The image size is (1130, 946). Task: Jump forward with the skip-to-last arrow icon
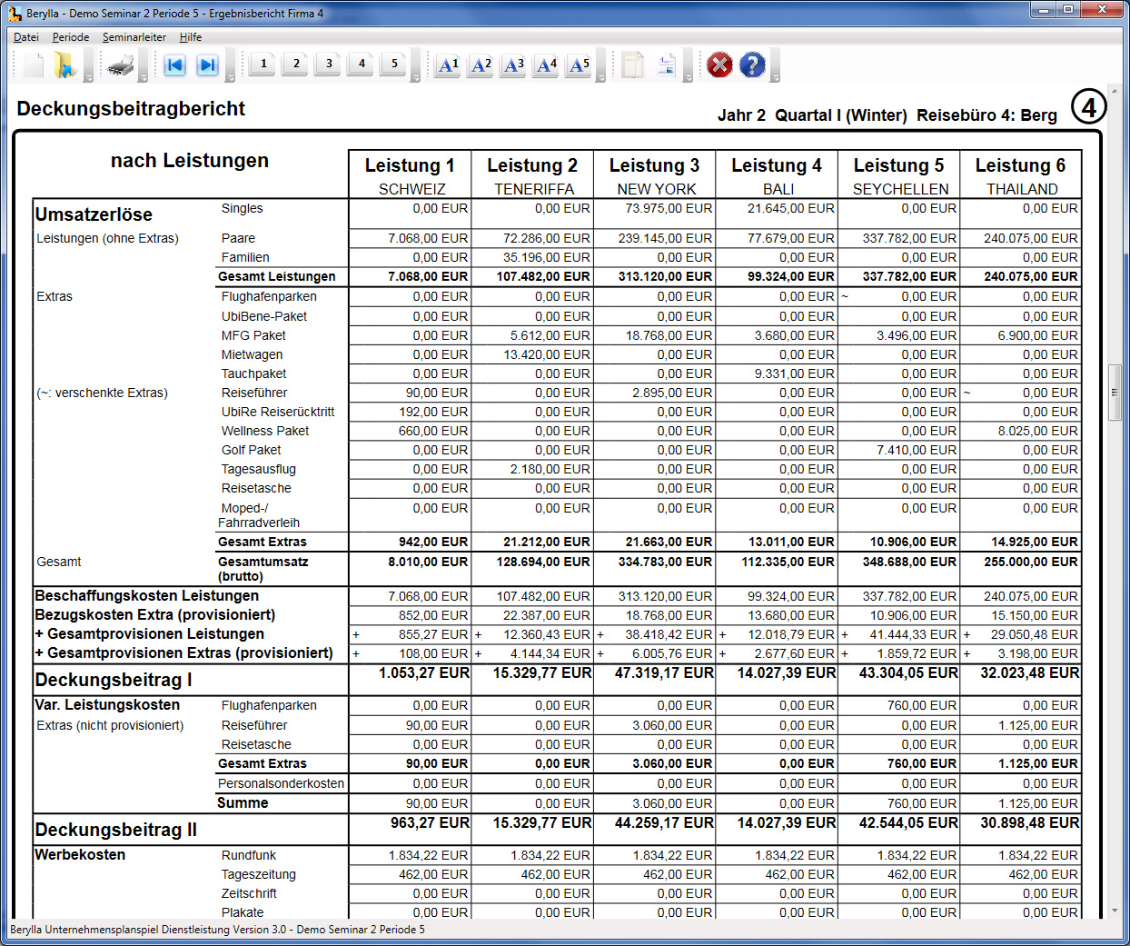(x=208, y=65)
